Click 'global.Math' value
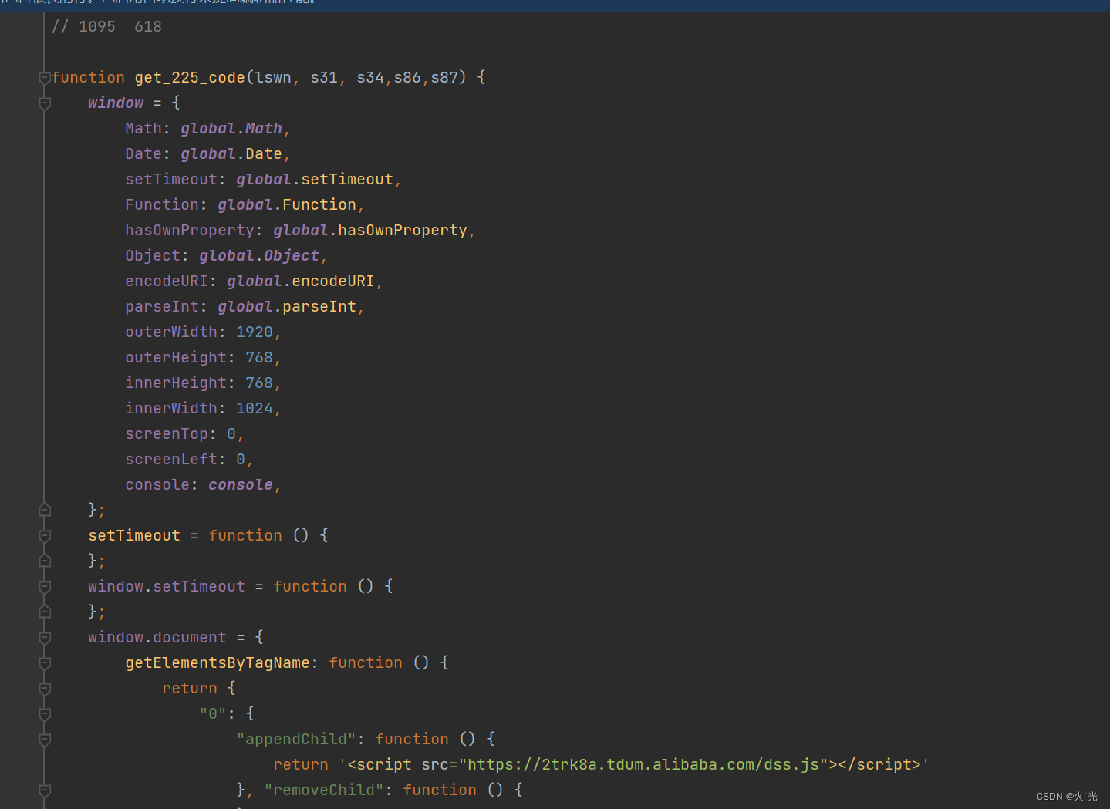Viewport: 1110px width, 809px height. coord(231,128)
